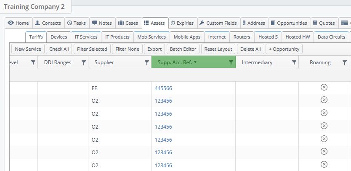Click the + Opportunity button

pyautogui.click(x=284, y=49)
